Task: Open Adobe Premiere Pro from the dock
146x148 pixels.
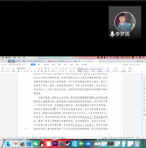Action: click(x=55, y=143)
